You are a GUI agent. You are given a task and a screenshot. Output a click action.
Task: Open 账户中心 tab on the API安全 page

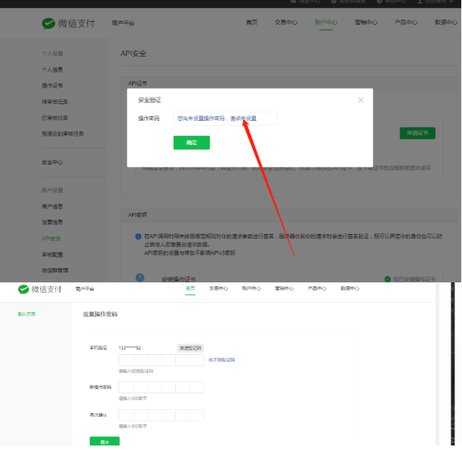(x=326, y=23)
